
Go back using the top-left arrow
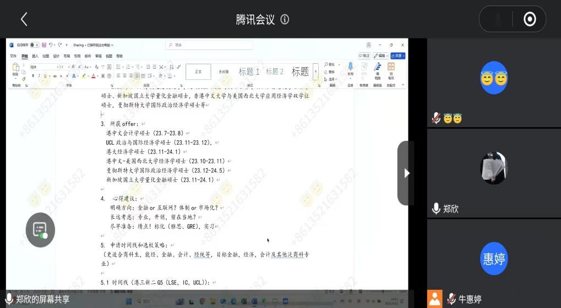tap(24, 19)
